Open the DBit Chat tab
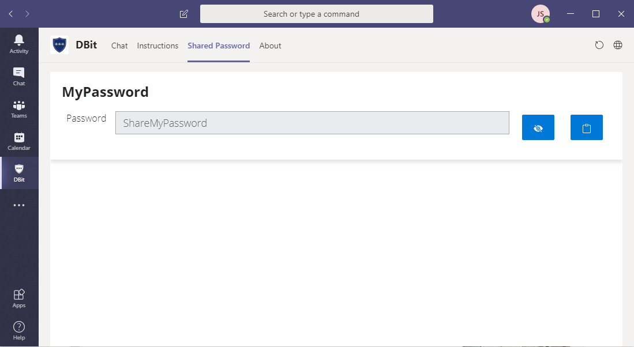The width and height of the screenshot is (634, 347). (119, 46)
